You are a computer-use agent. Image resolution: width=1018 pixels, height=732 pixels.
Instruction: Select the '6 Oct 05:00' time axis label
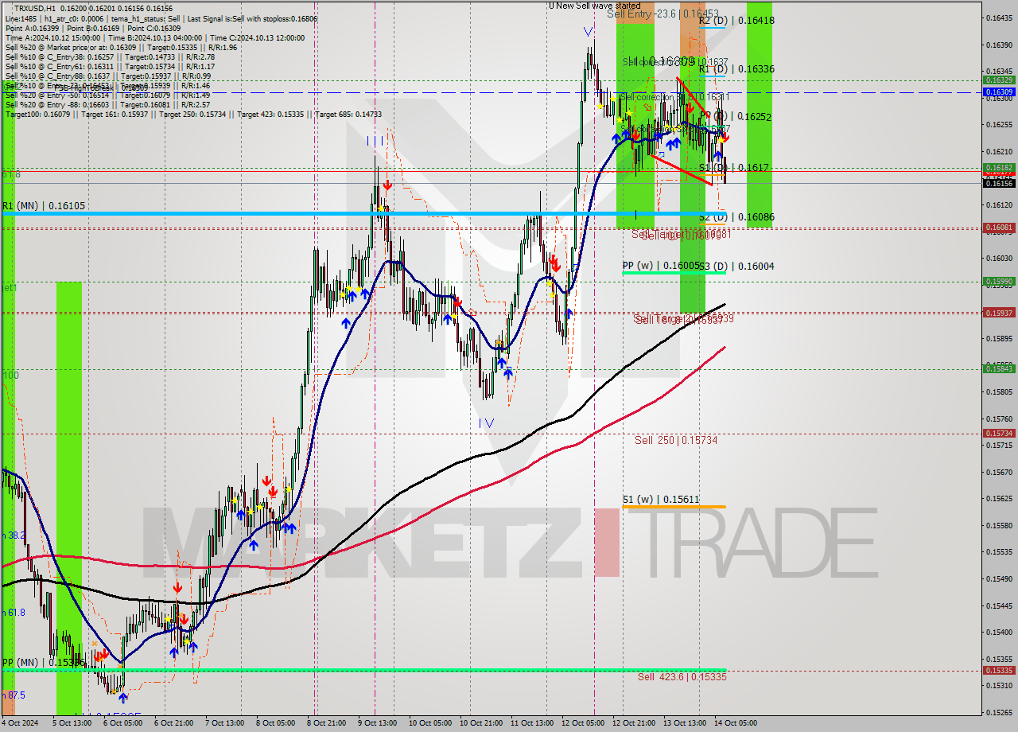[x=123, y=723]
